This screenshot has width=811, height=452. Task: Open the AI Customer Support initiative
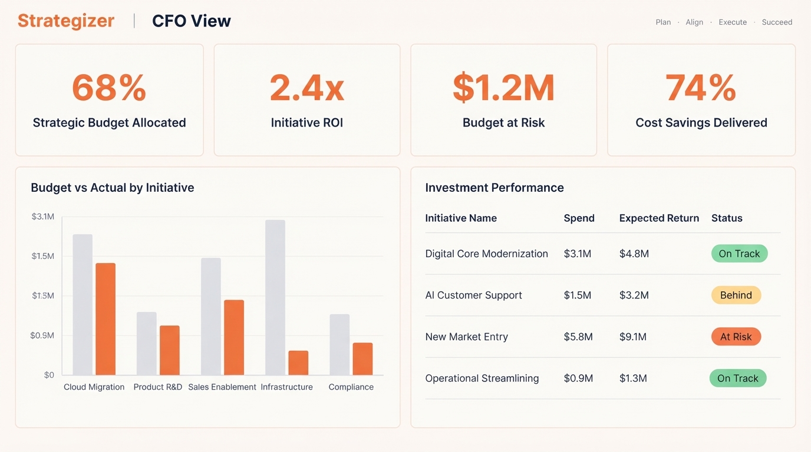tap(474, 295)
